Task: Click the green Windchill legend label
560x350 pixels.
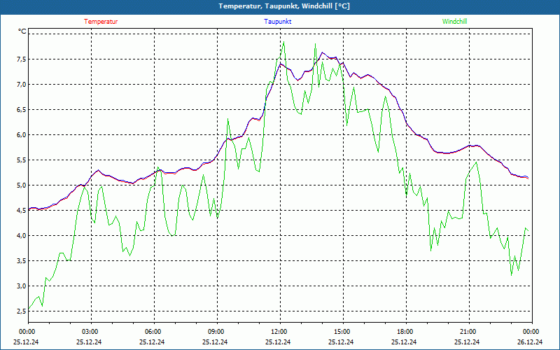Action: coord(454,22)
